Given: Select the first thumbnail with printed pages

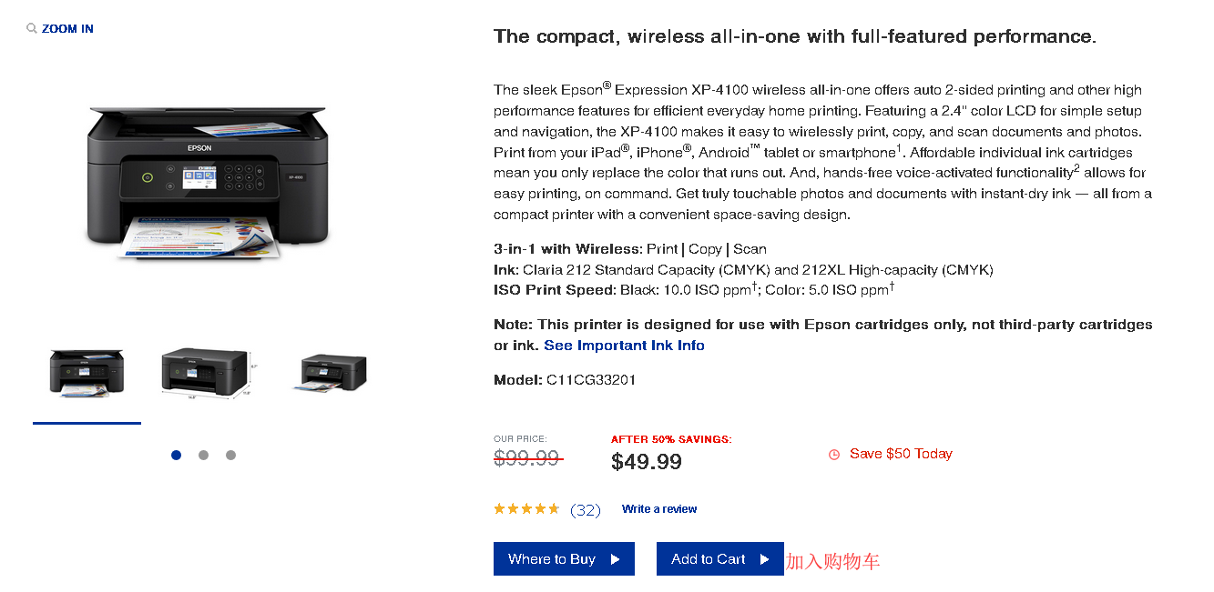Looking at the screenshot, I should tap(87, 372).
